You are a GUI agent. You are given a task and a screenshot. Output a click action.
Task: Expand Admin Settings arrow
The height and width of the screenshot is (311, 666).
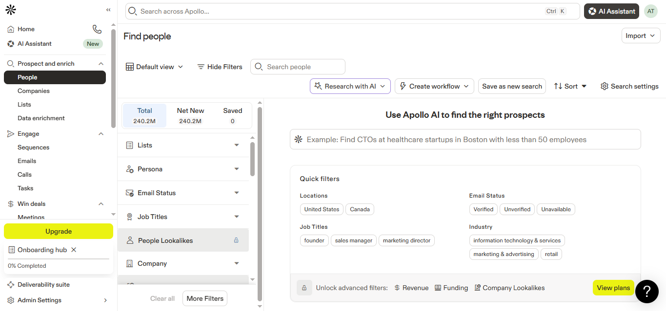coord(105,300)
